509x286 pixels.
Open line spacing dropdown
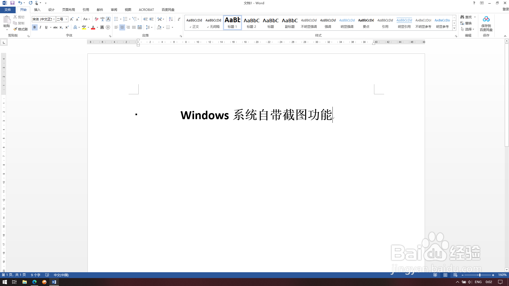click(149, 27)
